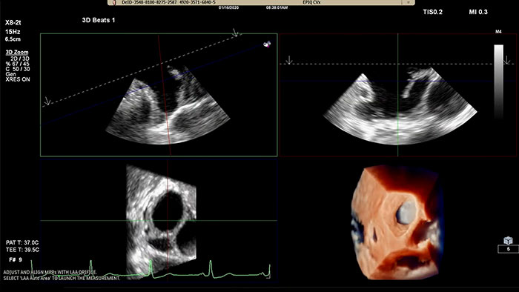The height and width of the screenshot is (292, 519).
Task: Select the arrow handle at the lower end of the dashed line
Action: pos(47,101)
